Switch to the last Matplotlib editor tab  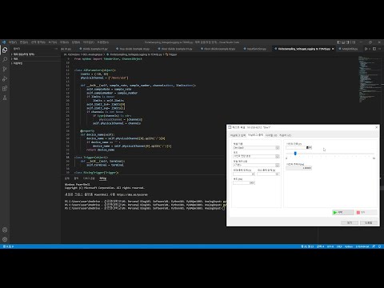coord(349,49)
